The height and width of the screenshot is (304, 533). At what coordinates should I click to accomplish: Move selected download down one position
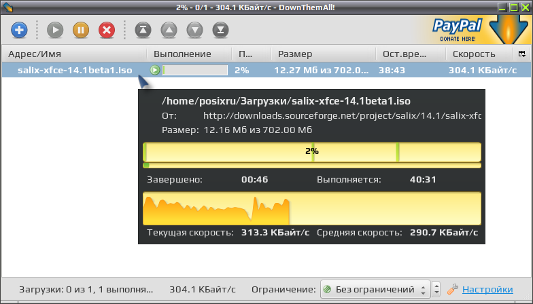point(194,30)
